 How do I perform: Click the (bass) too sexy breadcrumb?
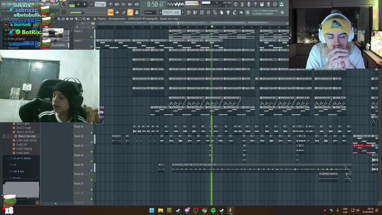click(x=169, y=19)
